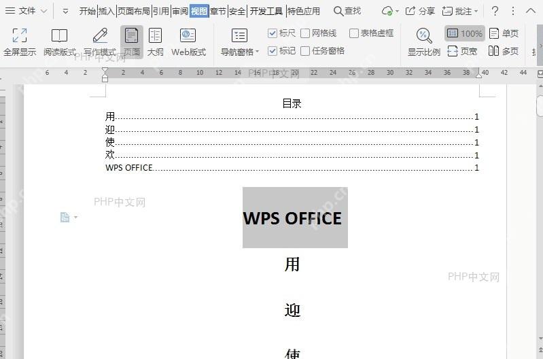Switch to outline view (大纲)

pyautogui.click(x=155, y=42)
